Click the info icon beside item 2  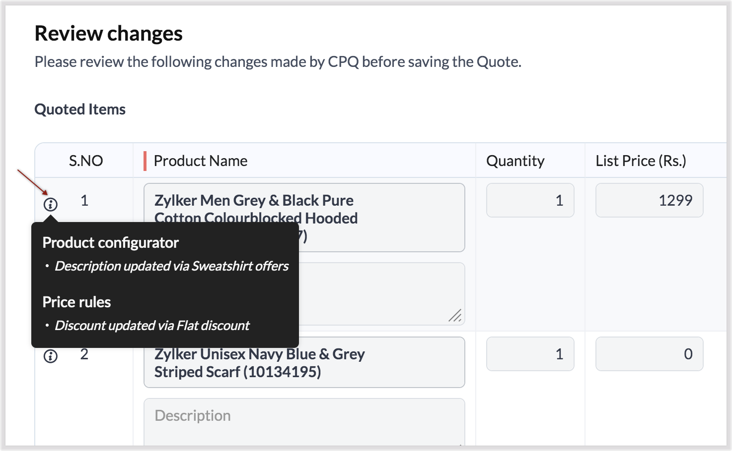tap(51, 356)
